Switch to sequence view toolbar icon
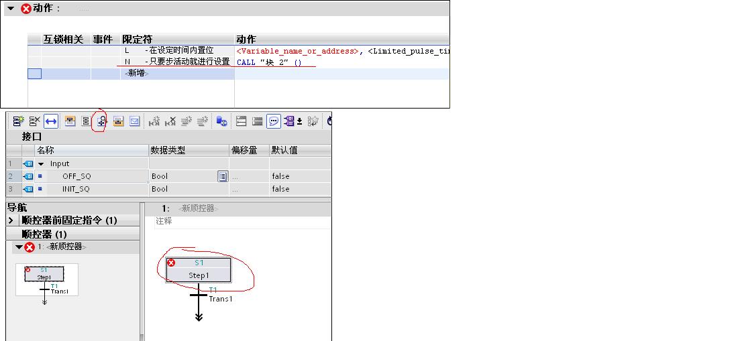This screenshot has width=744, height=341. click(x=86, y=121)
